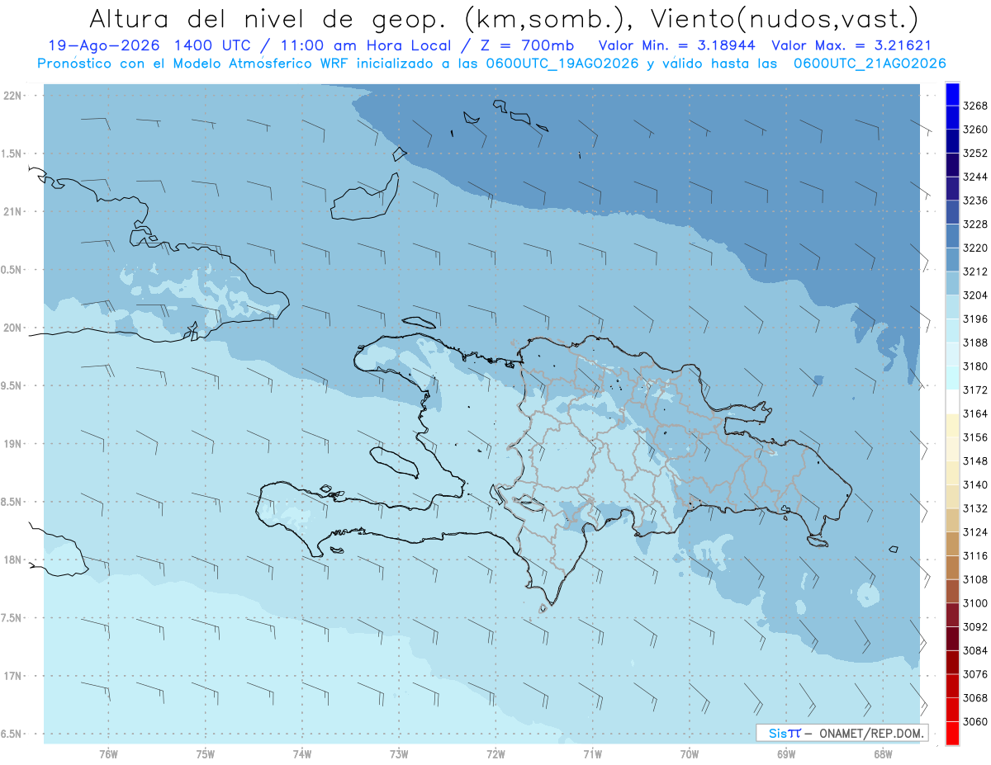
Task: Click the 3204 colorbar value
Action: click(x=975, y=295)
